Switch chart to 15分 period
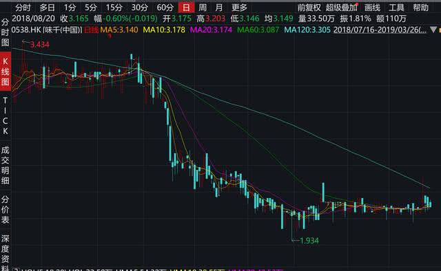 pyautogui.click(x=114, y=8)
